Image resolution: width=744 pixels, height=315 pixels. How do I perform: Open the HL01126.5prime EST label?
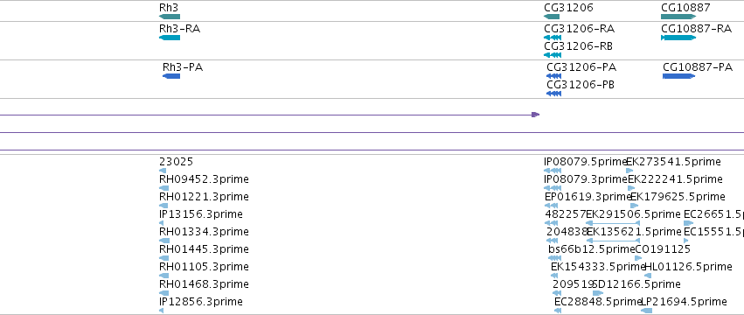tap(688, 267)
